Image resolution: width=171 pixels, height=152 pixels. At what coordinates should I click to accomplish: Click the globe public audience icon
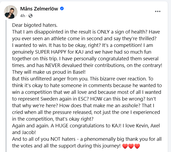point(31,16)
